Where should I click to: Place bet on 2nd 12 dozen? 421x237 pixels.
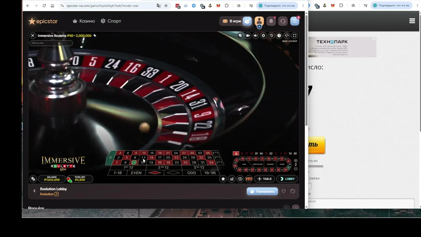click(x=163, y=168)
